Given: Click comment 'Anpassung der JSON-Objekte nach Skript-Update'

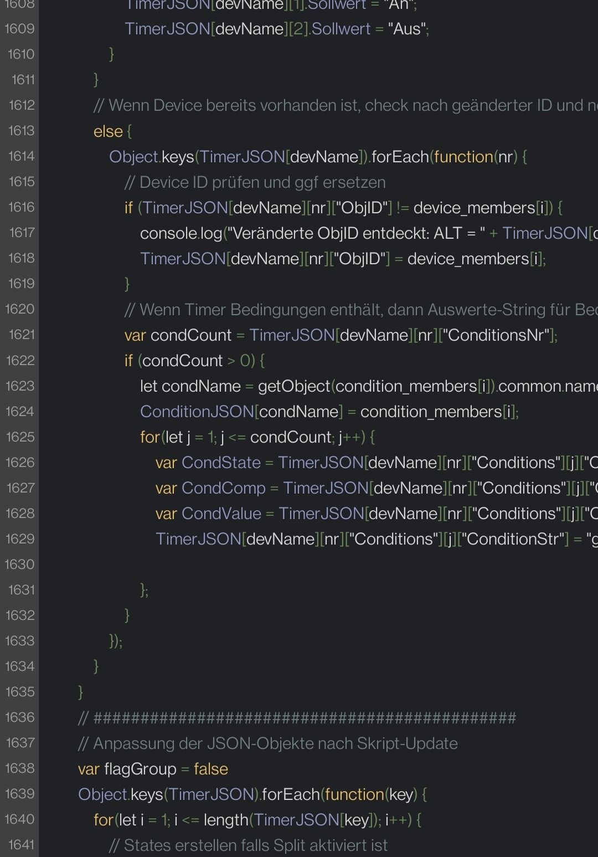Looking at the screenshot, I should [x=268, y=743].
